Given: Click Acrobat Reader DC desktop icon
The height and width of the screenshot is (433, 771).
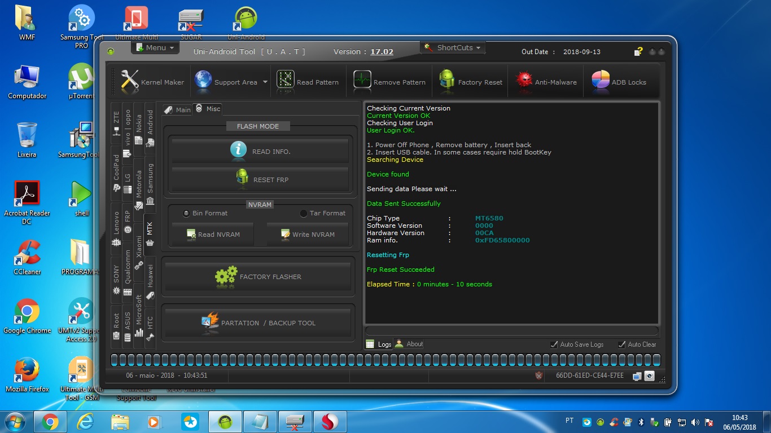Looking at the screenshot, I should (27, 202).
